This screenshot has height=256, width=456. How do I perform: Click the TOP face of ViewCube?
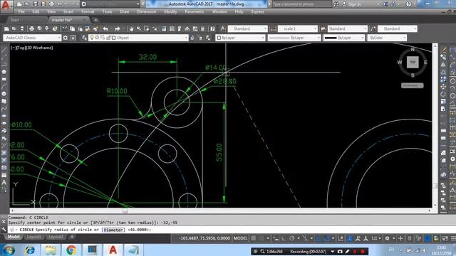tap(413, 62)
